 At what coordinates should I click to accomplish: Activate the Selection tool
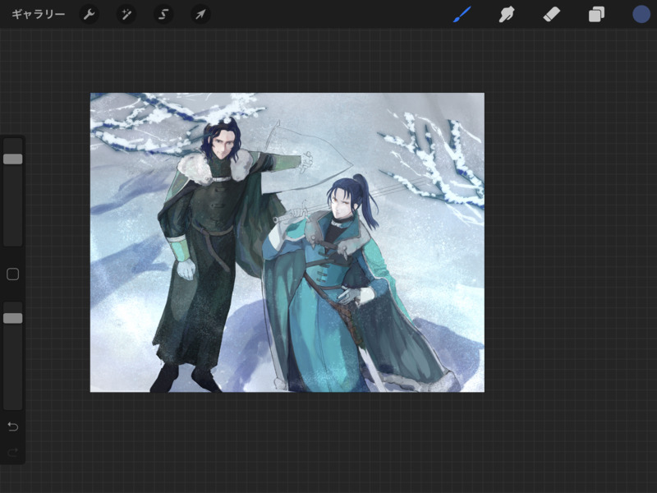[x=163, y=15]
